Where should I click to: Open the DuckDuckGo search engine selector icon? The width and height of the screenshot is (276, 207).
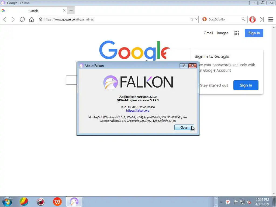pyautogui.click(x=204, y=19)
